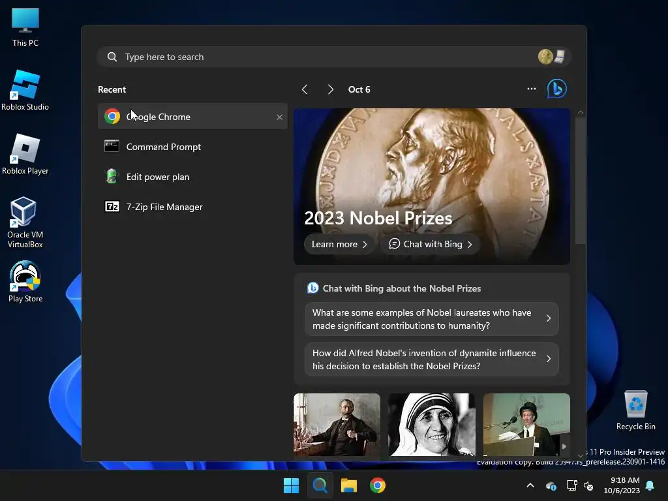Open the Windows Start button

292,485
